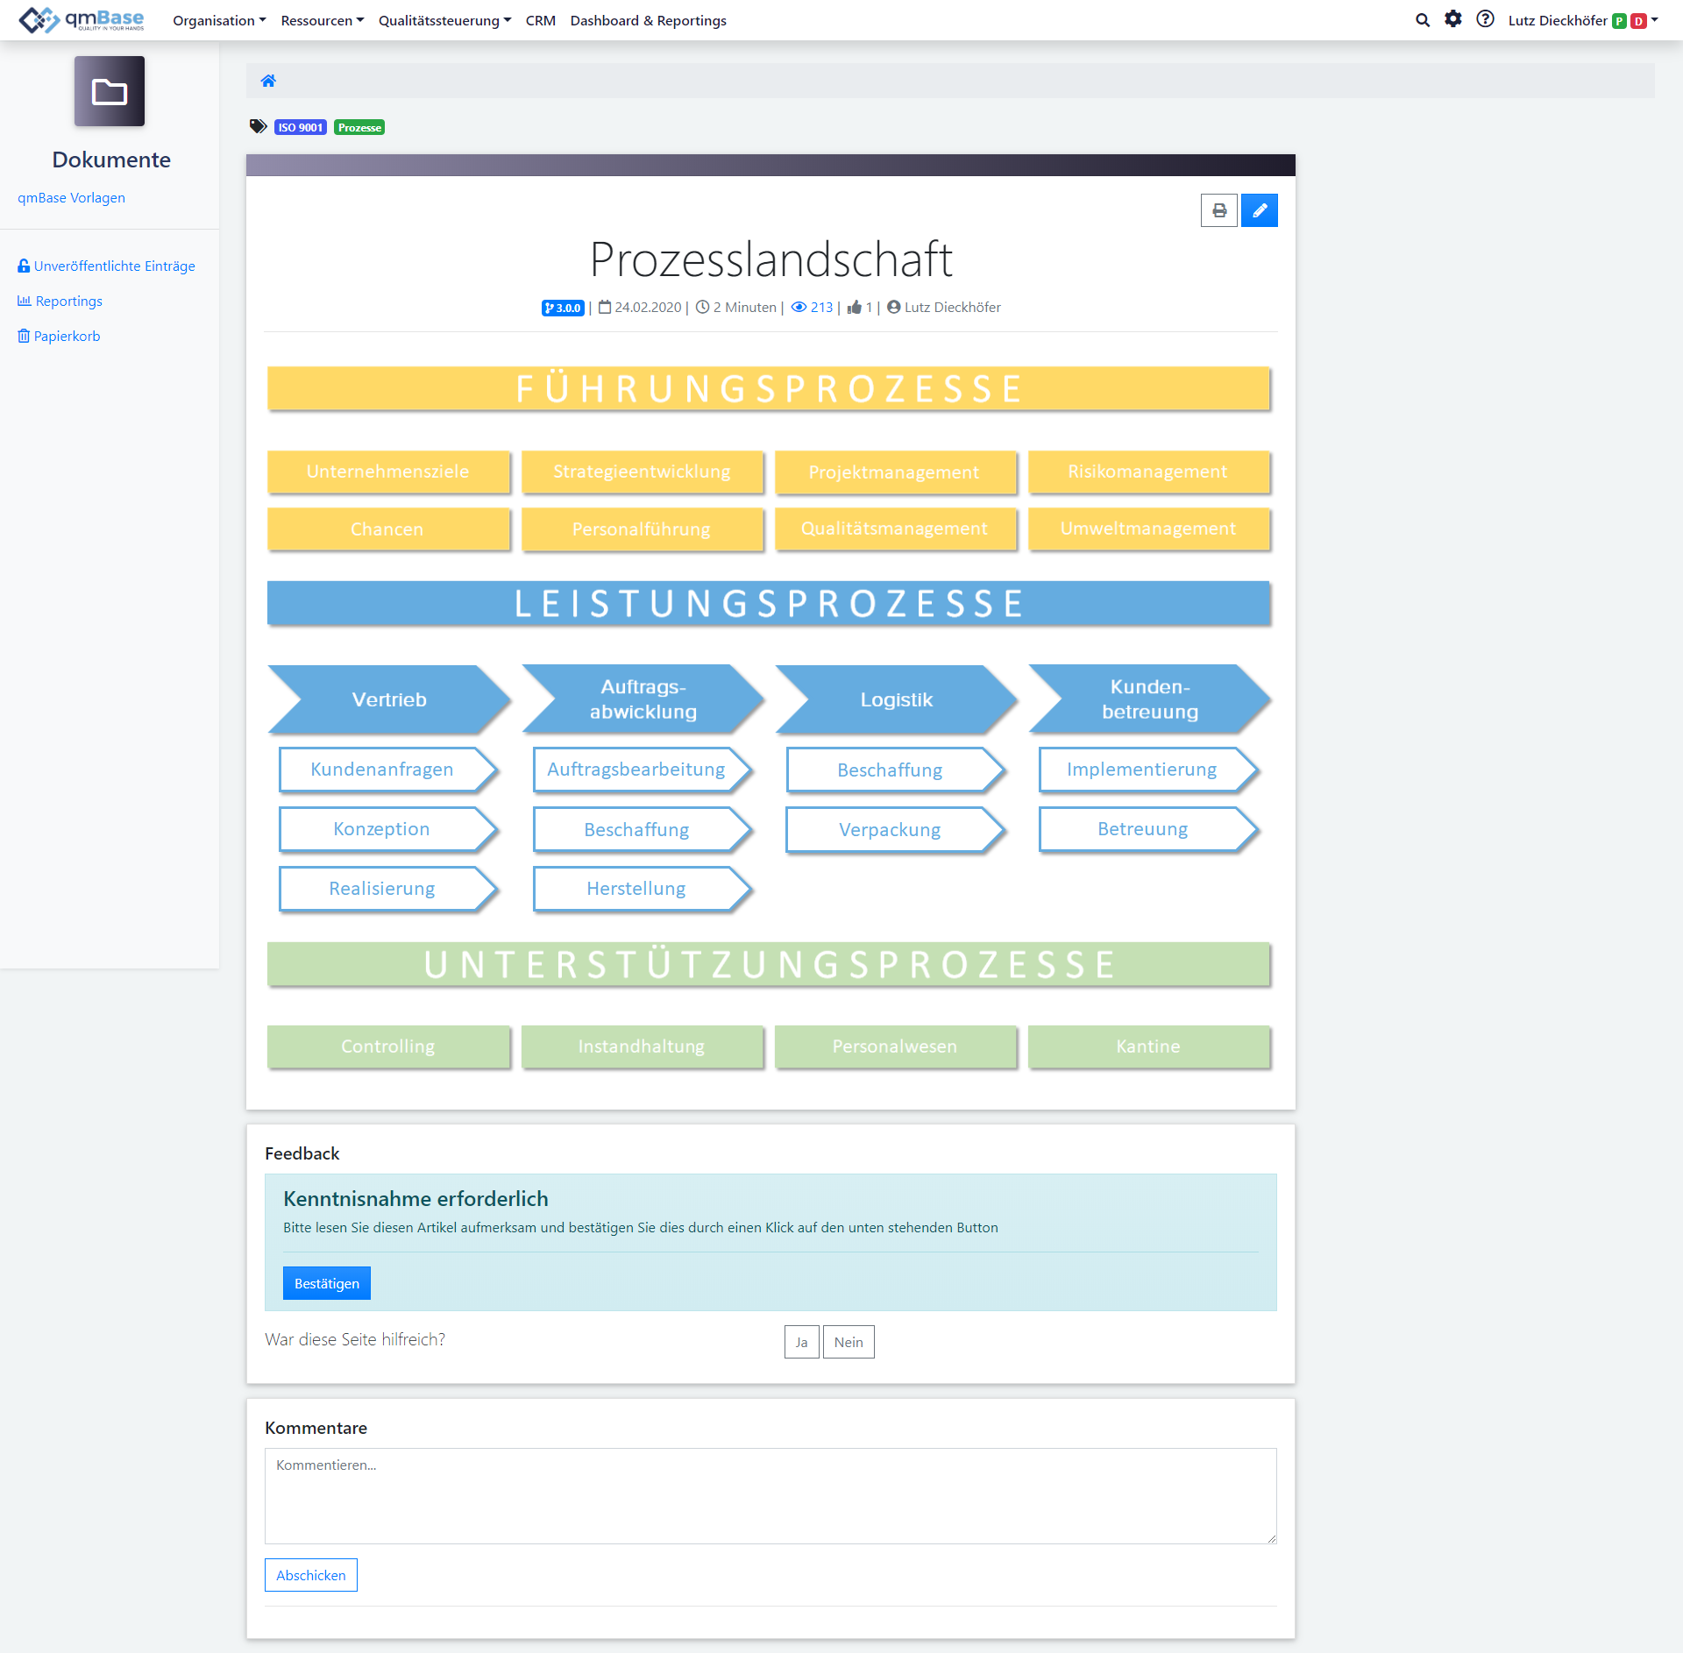Expand the Ressourcen menu

pos(322,20)
